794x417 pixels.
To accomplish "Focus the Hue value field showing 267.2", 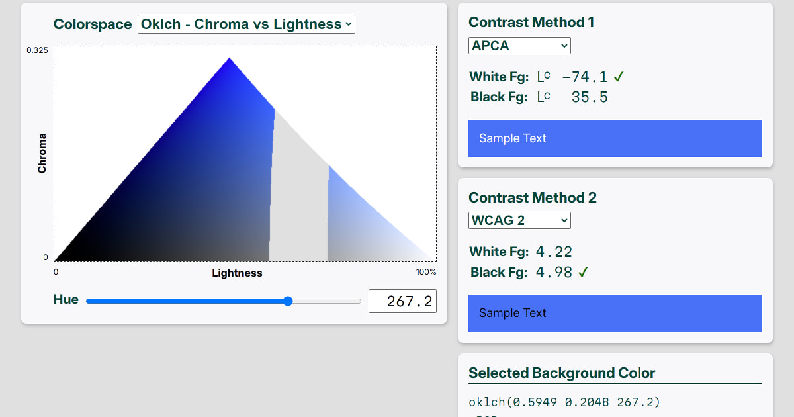I will coord(402,301).
